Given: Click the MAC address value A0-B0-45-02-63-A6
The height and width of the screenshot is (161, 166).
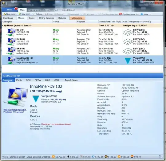Looking at the screenshot, I should pyautogui.click(x=130, y=88).
